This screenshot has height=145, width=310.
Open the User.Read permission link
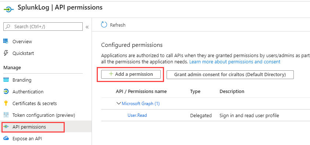tap(137, 115)
